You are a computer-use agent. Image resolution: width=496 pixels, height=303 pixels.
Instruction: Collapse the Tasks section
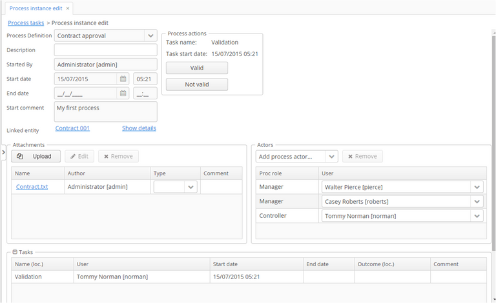[15, 252]
